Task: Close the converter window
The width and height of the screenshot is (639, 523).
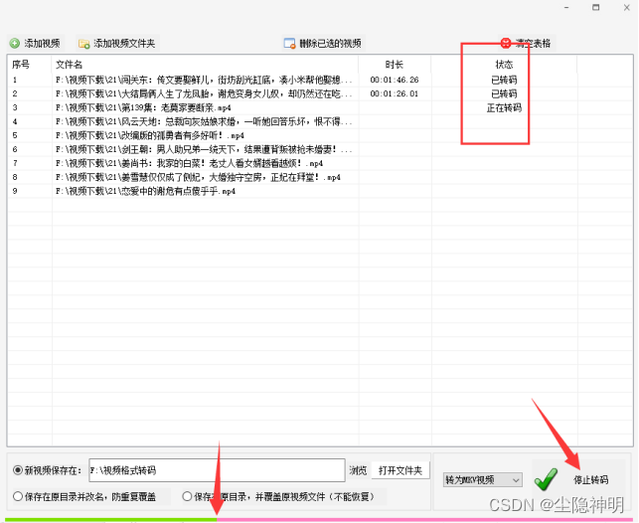Action: point(627,7)
